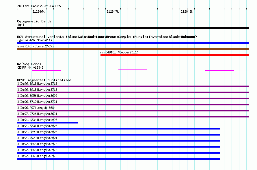Select the blue dgv574n100 variant bar

[133, 43]
